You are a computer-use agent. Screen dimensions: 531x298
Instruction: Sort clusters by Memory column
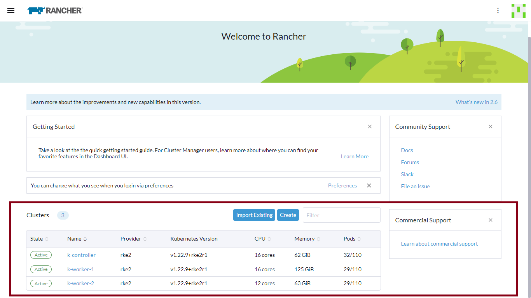307,239
